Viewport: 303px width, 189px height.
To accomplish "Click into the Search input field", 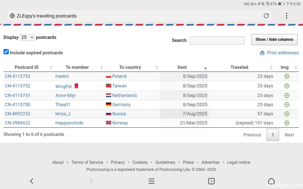I will [217, 40].
